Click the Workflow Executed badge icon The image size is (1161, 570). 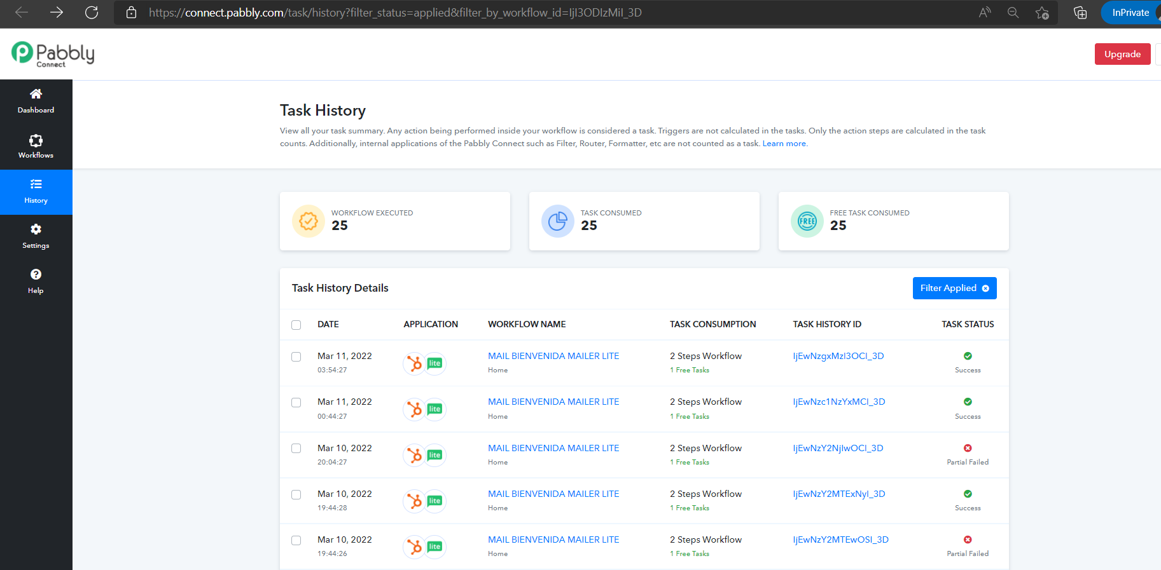tap(309, 221)
